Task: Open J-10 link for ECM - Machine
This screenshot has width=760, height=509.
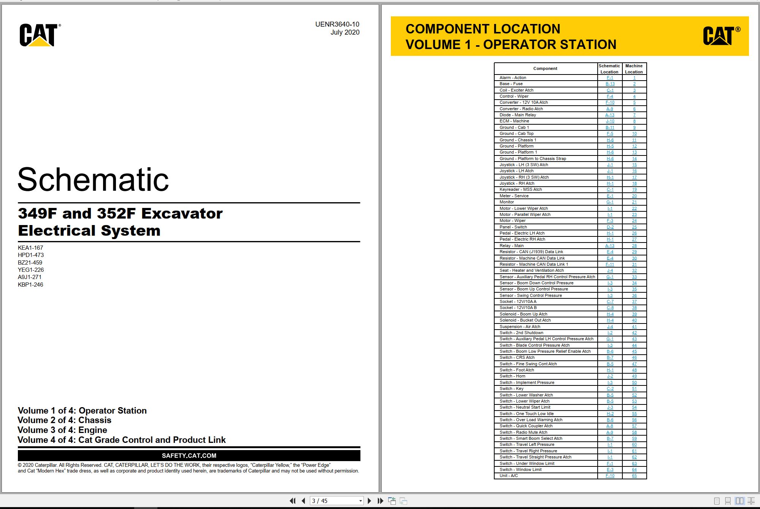Action: tap(610, 121)
